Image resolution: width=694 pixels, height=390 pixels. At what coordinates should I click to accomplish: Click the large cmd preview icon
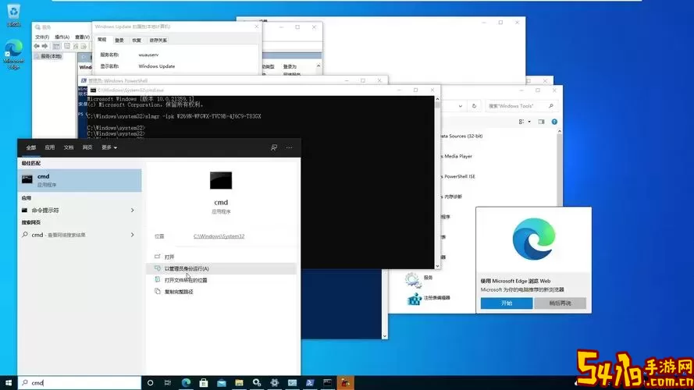point(221,180)
